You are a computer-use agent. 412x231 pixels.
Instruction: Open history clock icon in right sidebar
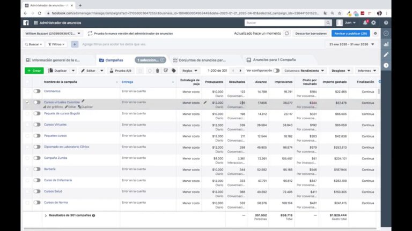(386, 65)
